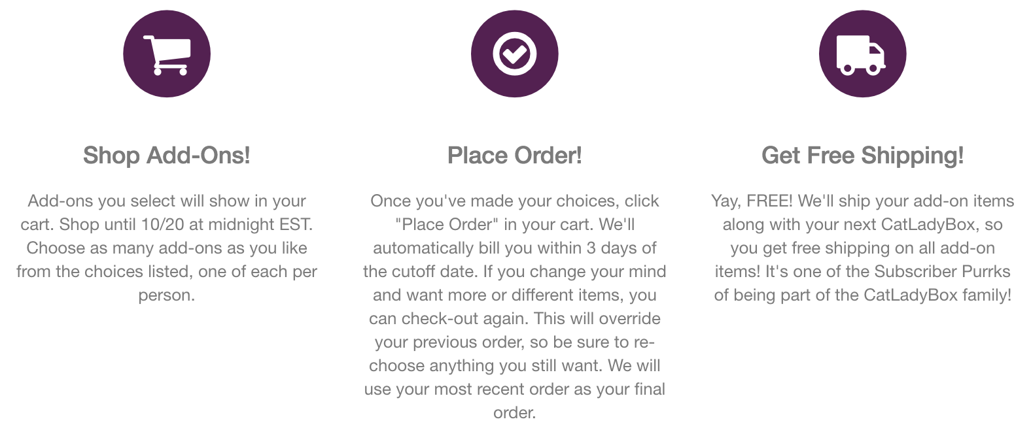Click the "10/20 at midnight EST" deadline text
This screenshot has height=447, width=1031.
(x=226, y=225)
